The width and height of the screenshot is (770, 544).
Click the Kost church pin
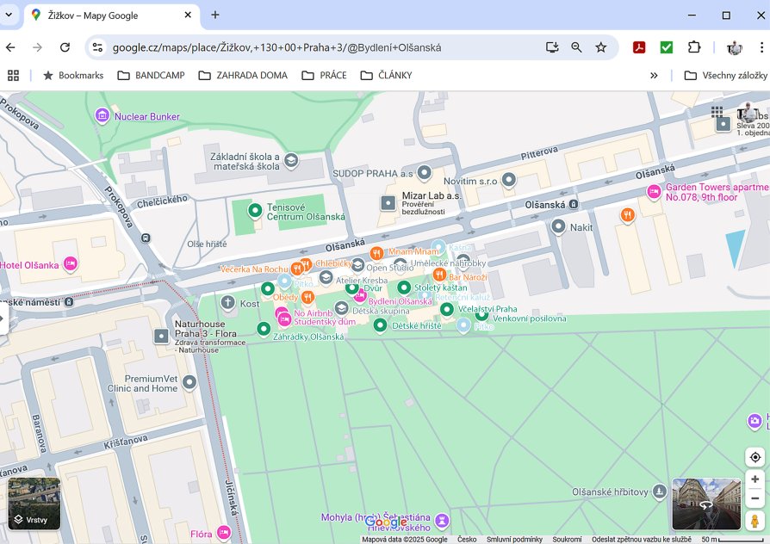[x=228, y=302]
